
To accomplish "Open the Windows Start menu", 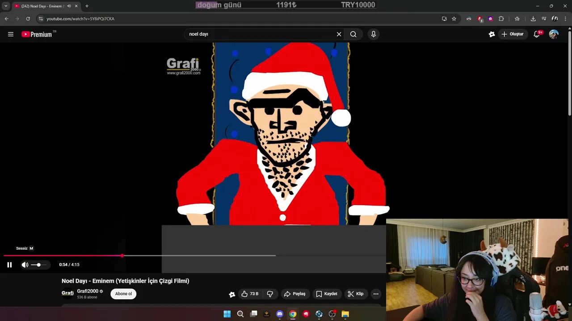I will (227, 314).
